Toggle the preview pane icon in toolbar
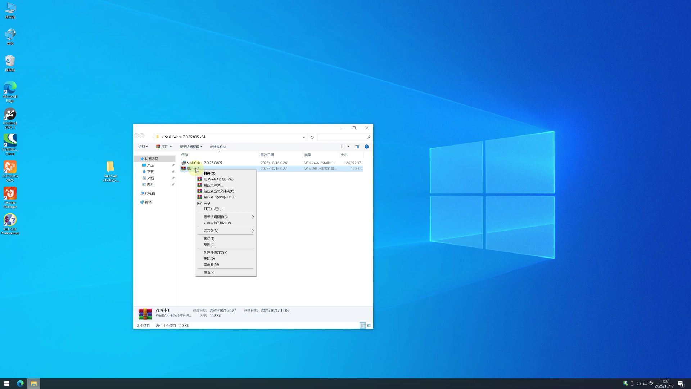The image size is (691, 389). [357, 147]
